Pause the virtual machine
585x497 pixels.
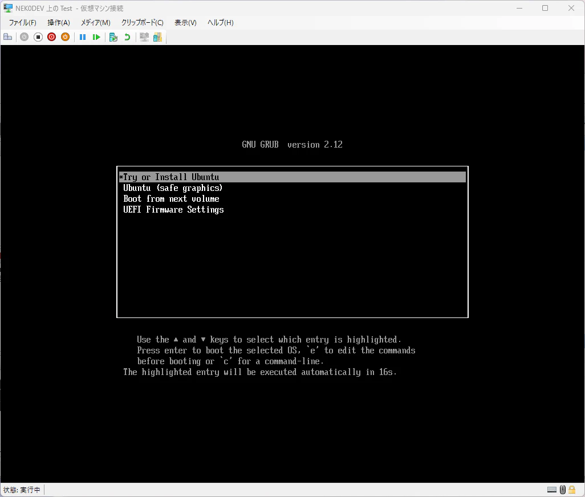83,37
